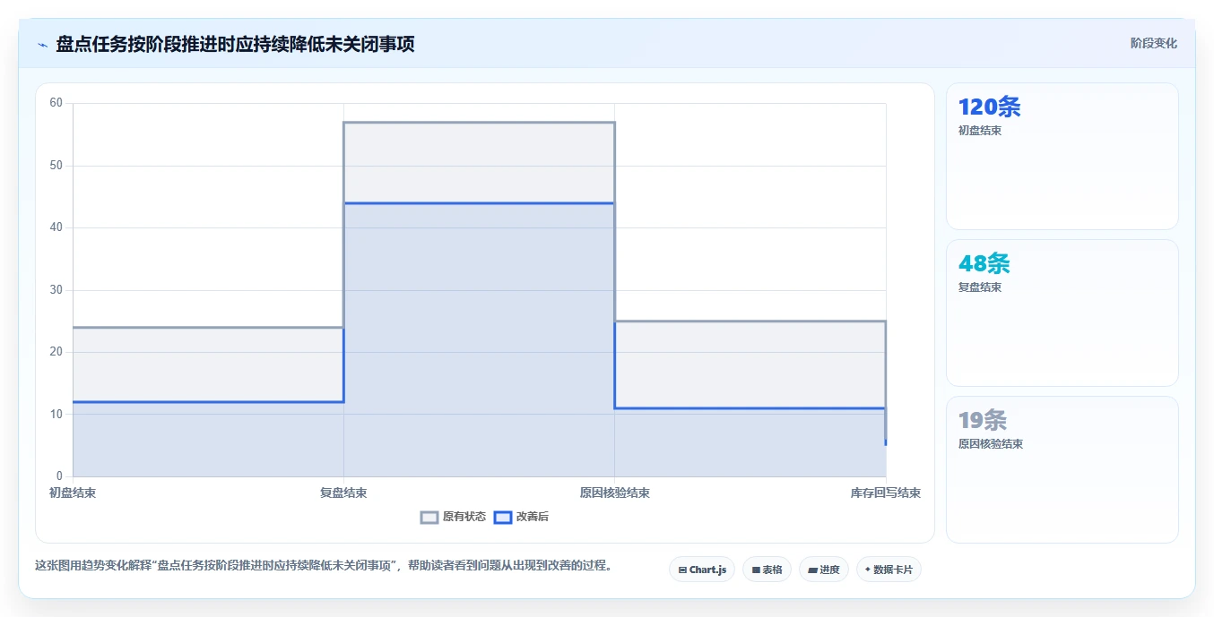Image resolution: width=1214 pixels, height=617 pixels.
Task: Click the 50 y-axis tick label
Action: (56, 165)
